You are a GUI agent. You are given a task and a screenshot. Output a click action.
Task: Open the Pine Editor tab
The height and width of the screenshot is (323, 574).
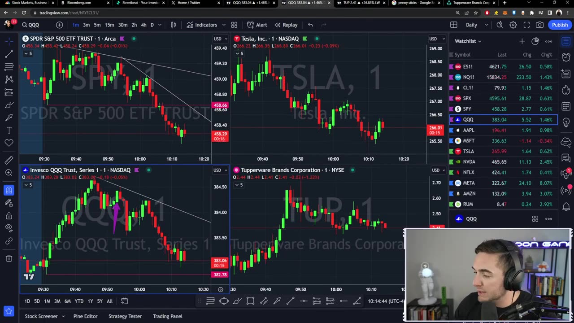85,316
